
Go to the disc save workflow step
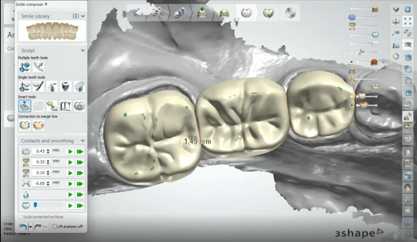pyautogui.click(x=290, y=13)
